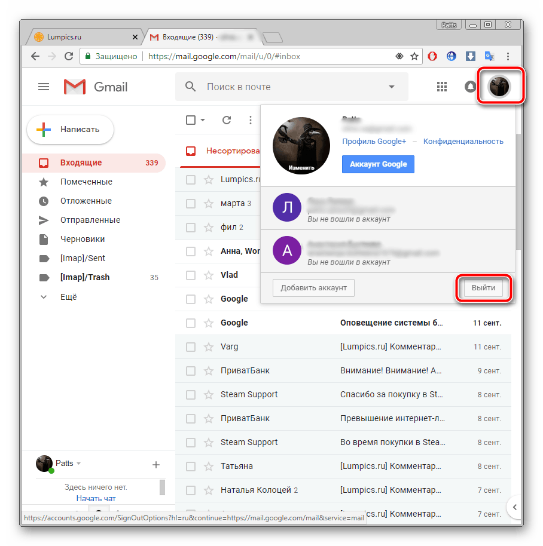The image size is (543, 546).
Task: Tick the select-all checkbox
Action: click(191, 120)
